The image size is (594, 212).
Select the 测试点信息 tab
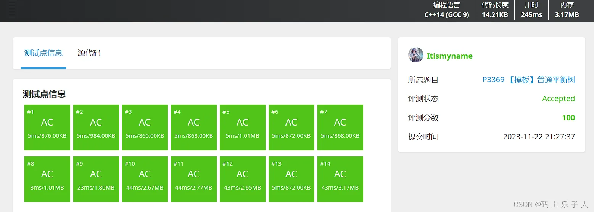pyautogui.click(x=43, y=53)
